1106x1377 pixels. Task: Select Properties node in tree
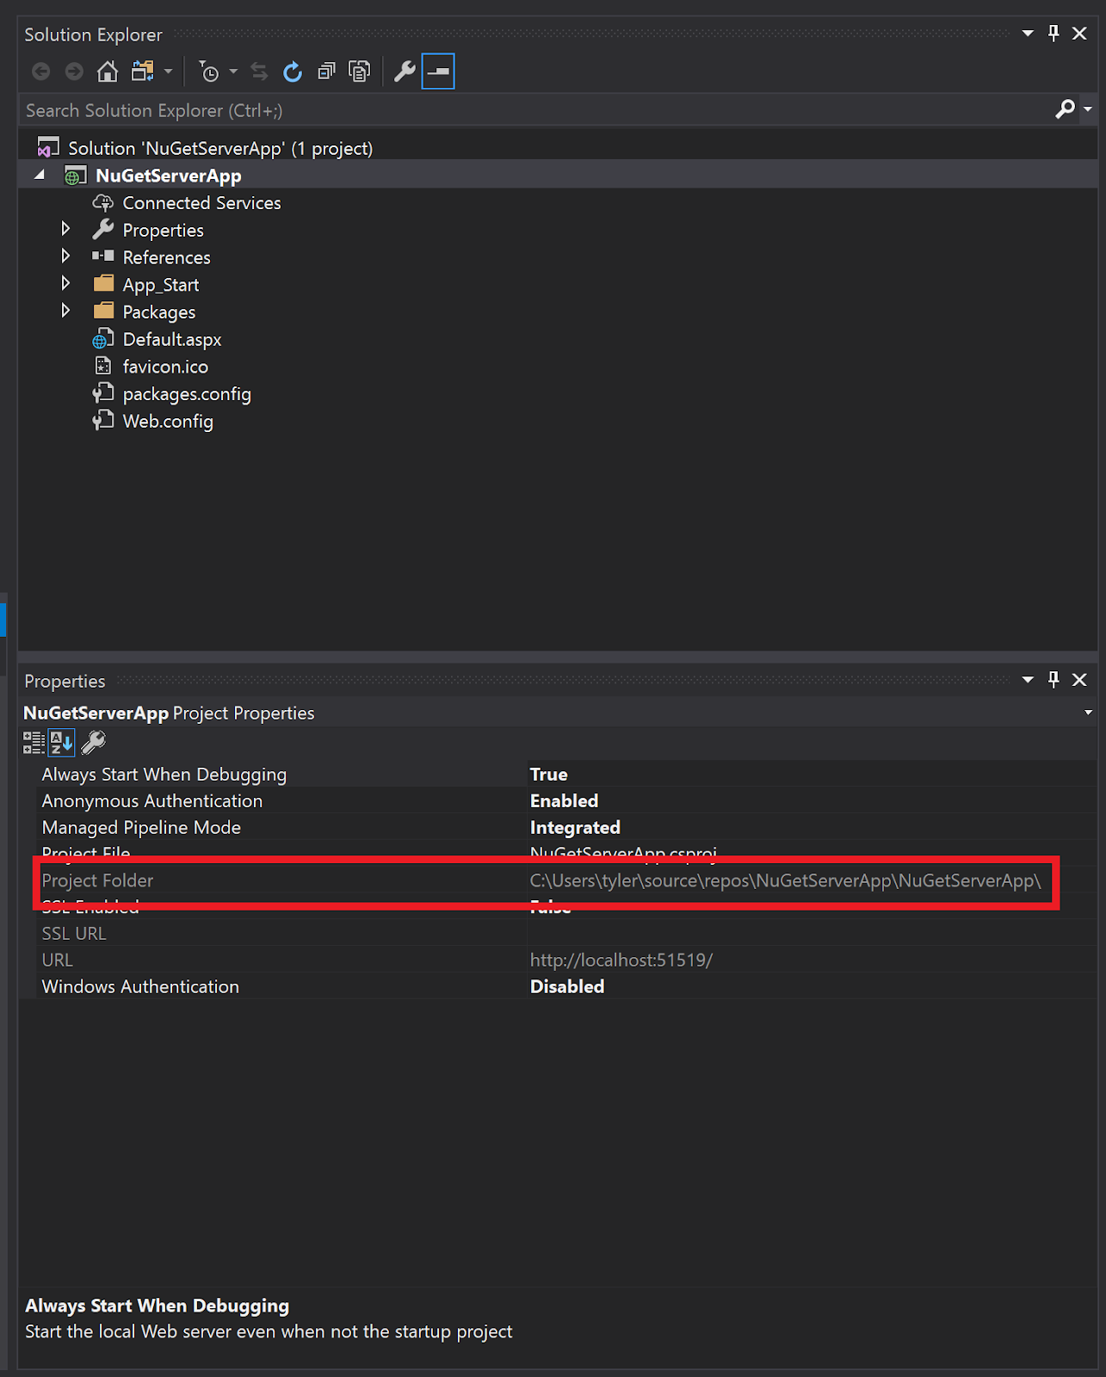(163, 231)
